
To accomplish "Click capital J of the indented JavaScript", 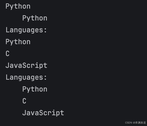I will click(x=24, y=113).
